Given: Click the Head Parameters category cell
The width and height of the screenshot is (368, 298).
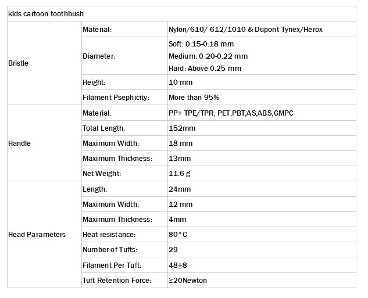Looking at the screenshot, I should pyautogui.click(x=37, y=235).
